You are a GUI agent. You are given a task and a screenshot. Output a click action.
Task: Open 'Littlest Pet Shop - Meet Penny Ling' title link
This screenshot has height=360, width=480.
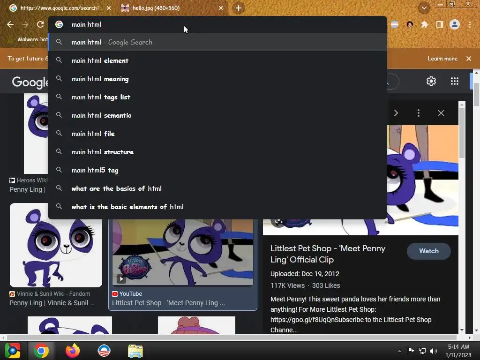(x=328, y=254)
